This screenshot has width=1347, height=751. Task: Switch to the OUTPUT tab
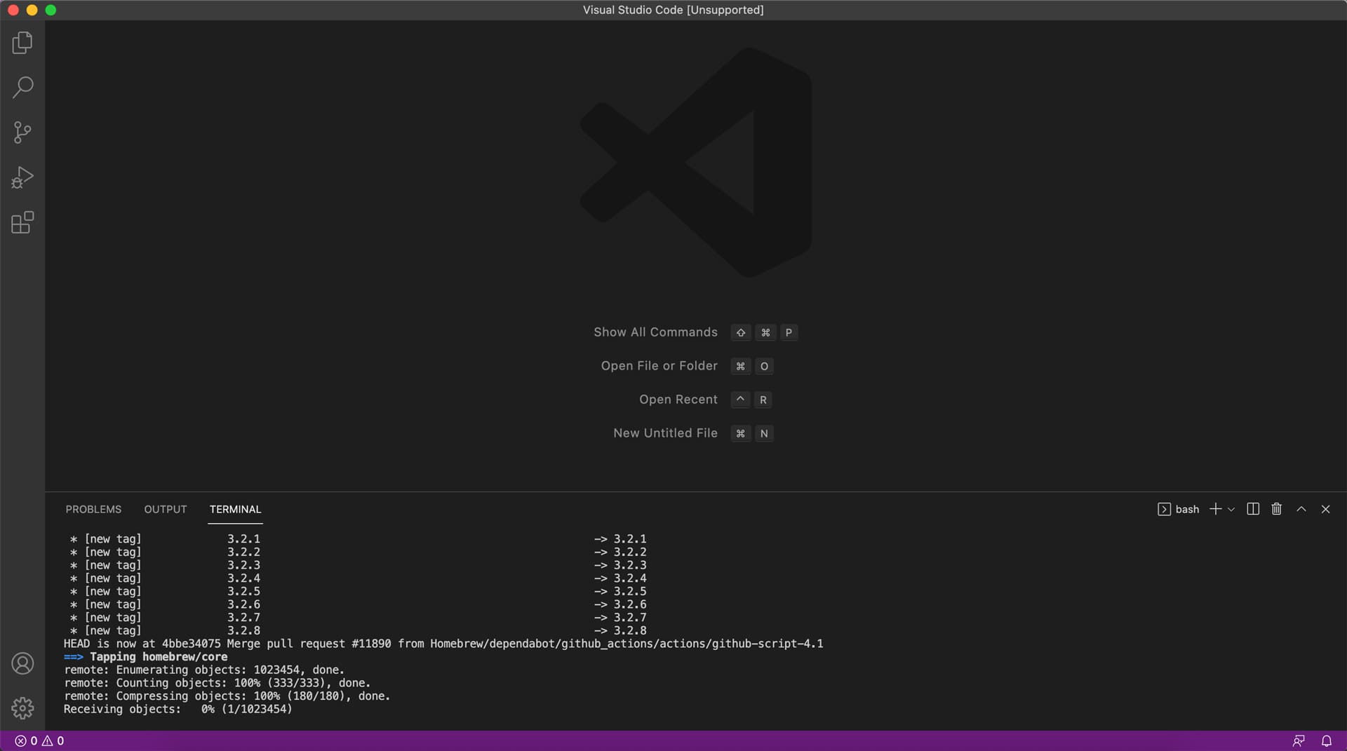165,509
